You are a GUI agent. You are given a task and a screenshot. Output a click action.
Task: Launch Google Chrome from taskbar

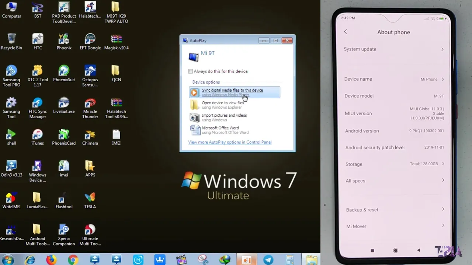(x=73, y=260)
